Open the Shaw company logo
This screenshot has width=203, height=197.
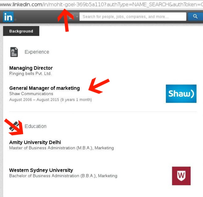pyautogui.click(x=181, y=94)
